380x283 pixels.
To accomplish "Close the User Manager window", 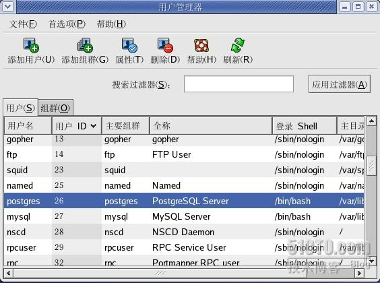I will 371,7.
